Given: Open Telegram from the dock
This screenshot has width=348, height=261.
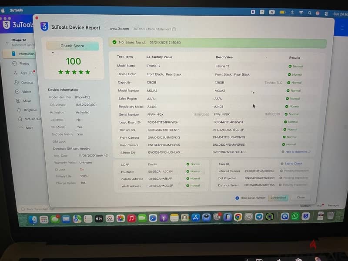Looking at the screenshot, I should click(259, 217).
